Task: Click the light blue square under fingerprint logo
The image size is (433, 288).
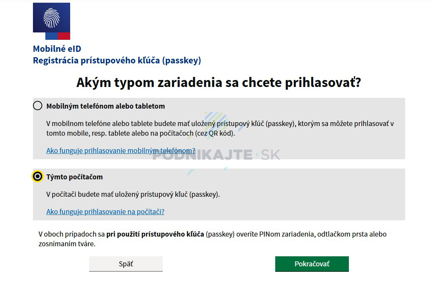Action: [52, 36]
